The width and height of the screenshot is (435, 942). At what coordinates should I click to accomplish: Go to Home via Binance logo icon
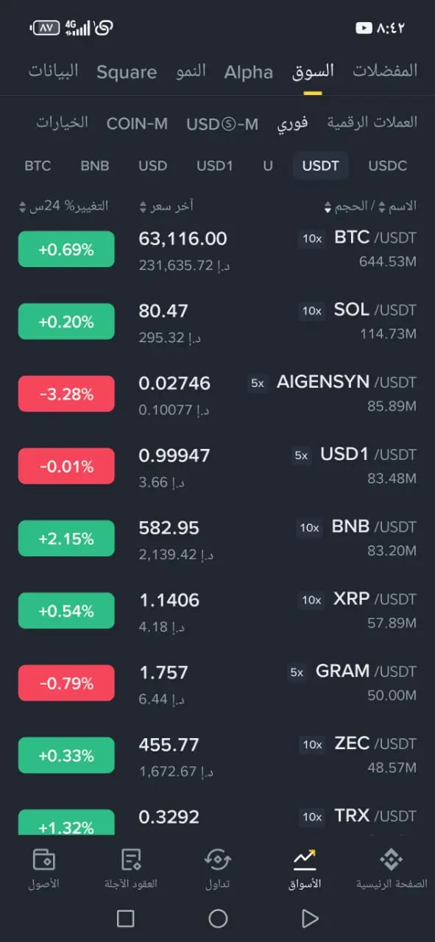tap(391, 859)
